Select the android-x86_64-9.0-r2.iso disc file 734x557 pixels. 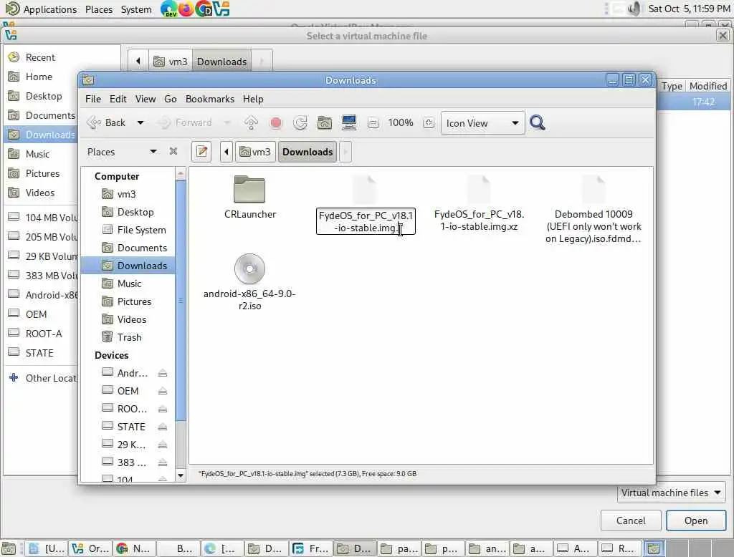click(249, 282)
